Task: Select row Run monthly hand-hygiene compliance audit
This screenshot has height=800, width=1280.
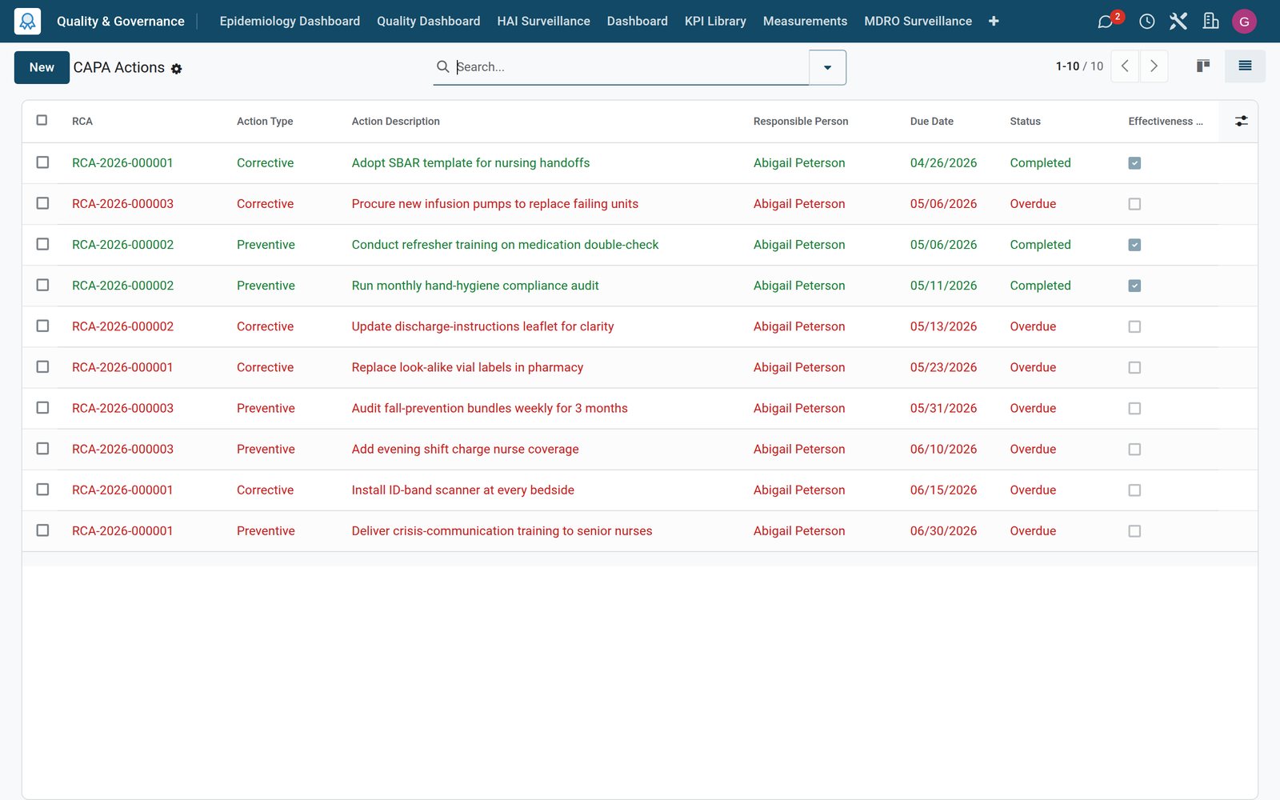Action: click(42, 285)
